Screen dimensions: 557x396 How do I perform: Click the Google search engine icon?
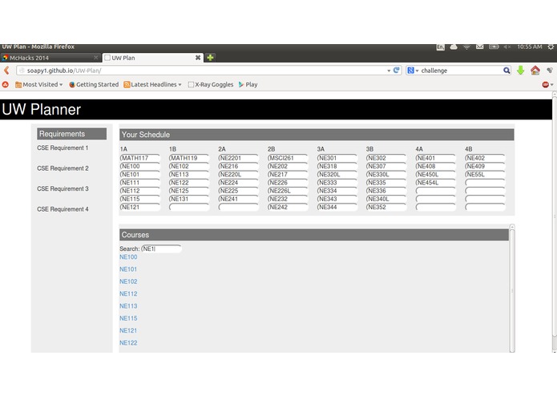tap(410, 71)
